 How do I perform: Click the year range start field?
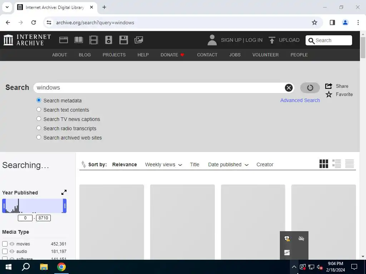(25, 218)
